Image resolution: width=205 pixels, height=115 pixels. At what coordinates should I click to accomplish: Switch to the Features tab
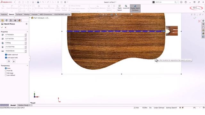pos(4,14)
